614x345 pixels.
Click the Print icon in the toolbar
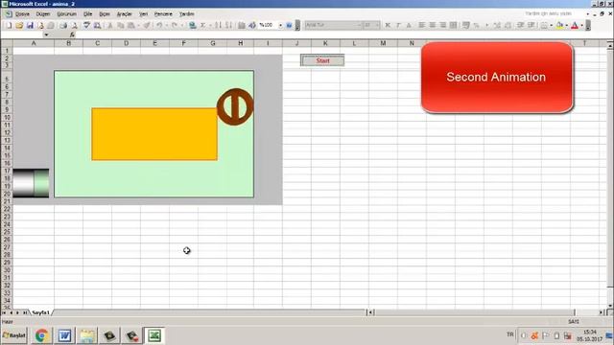[x=63, y=26]
